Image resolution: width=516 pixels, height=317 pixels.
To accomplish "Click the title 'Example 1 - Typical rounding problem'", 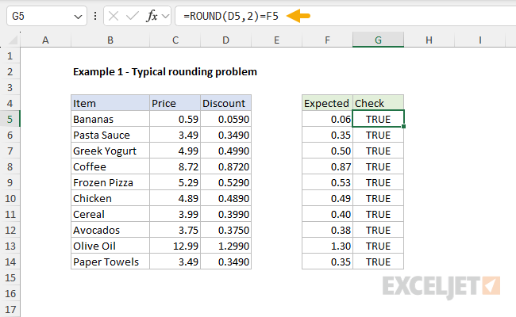I will [x=165, y=71].
